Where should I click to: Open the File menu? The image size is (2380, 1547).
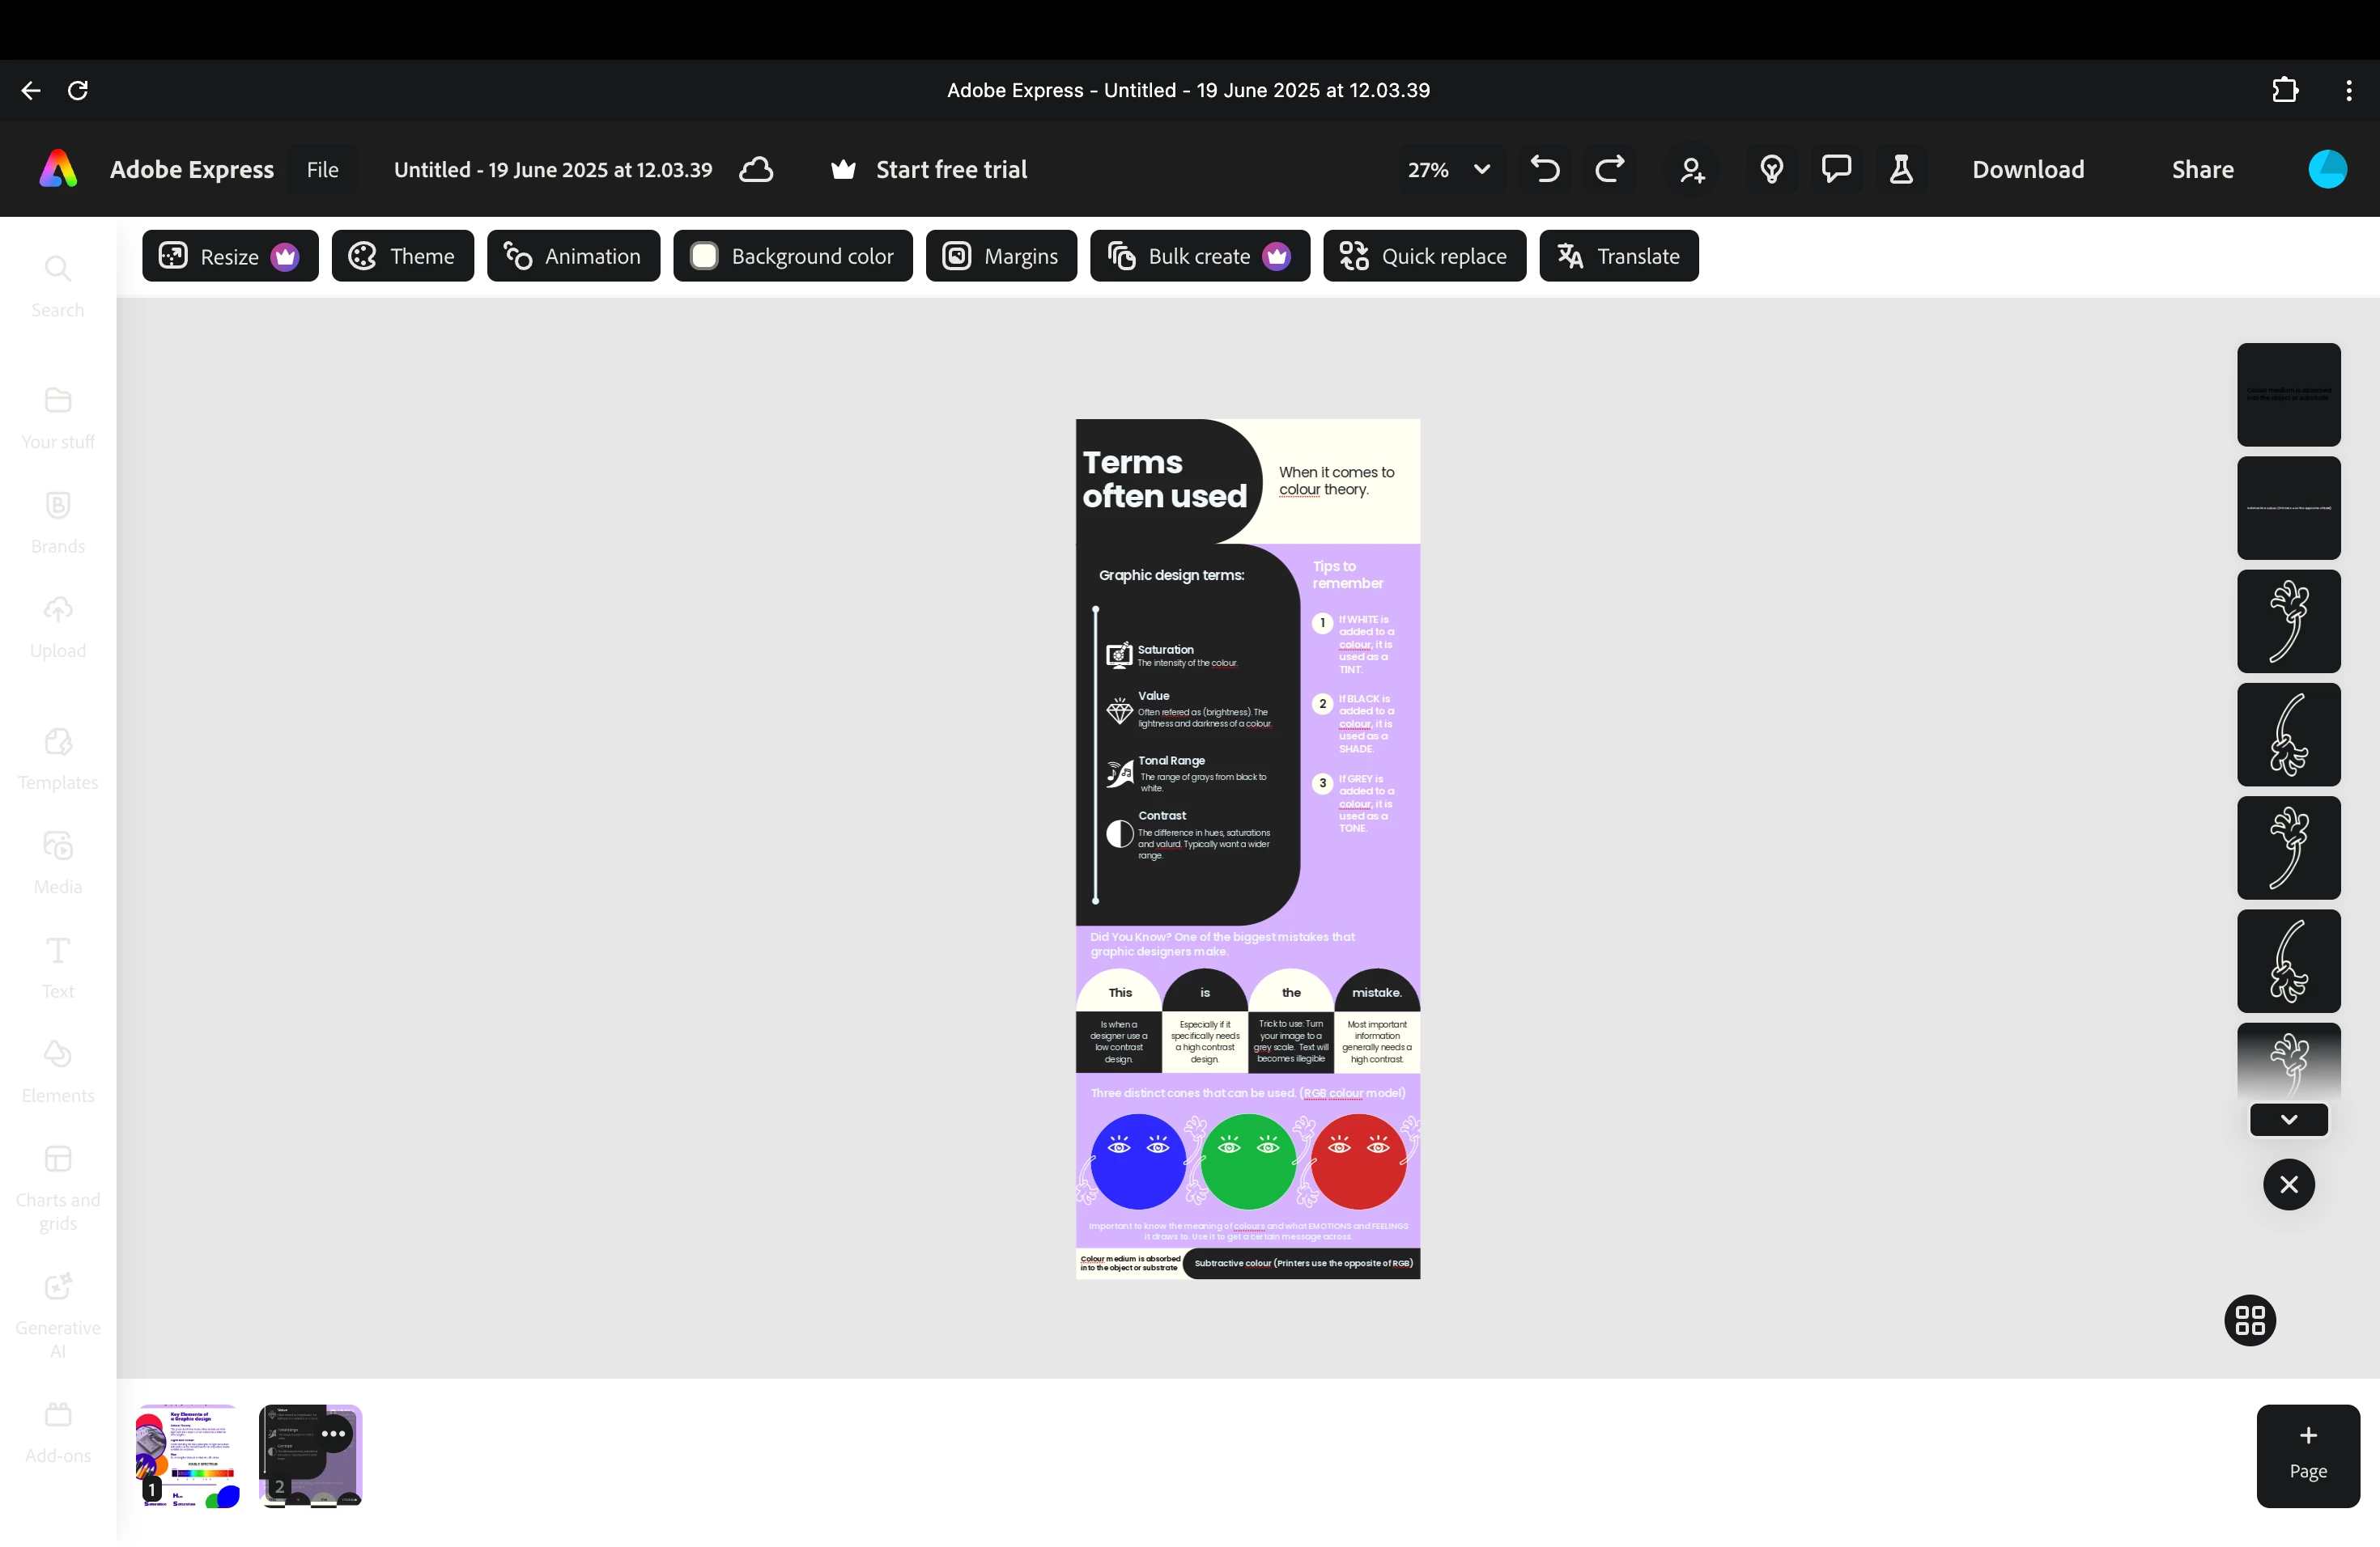click(x=322, y=170)
